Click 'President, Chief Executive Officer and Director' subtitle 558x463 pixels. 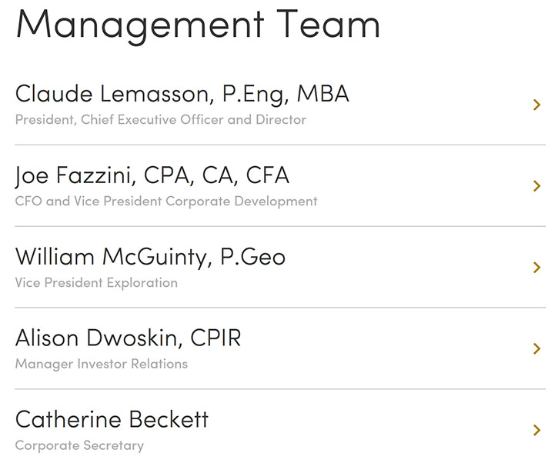coord(161,120)
